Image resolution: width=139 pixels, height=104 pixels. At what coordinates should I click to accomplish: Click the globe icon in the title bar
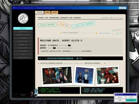[x=14, y=8]
